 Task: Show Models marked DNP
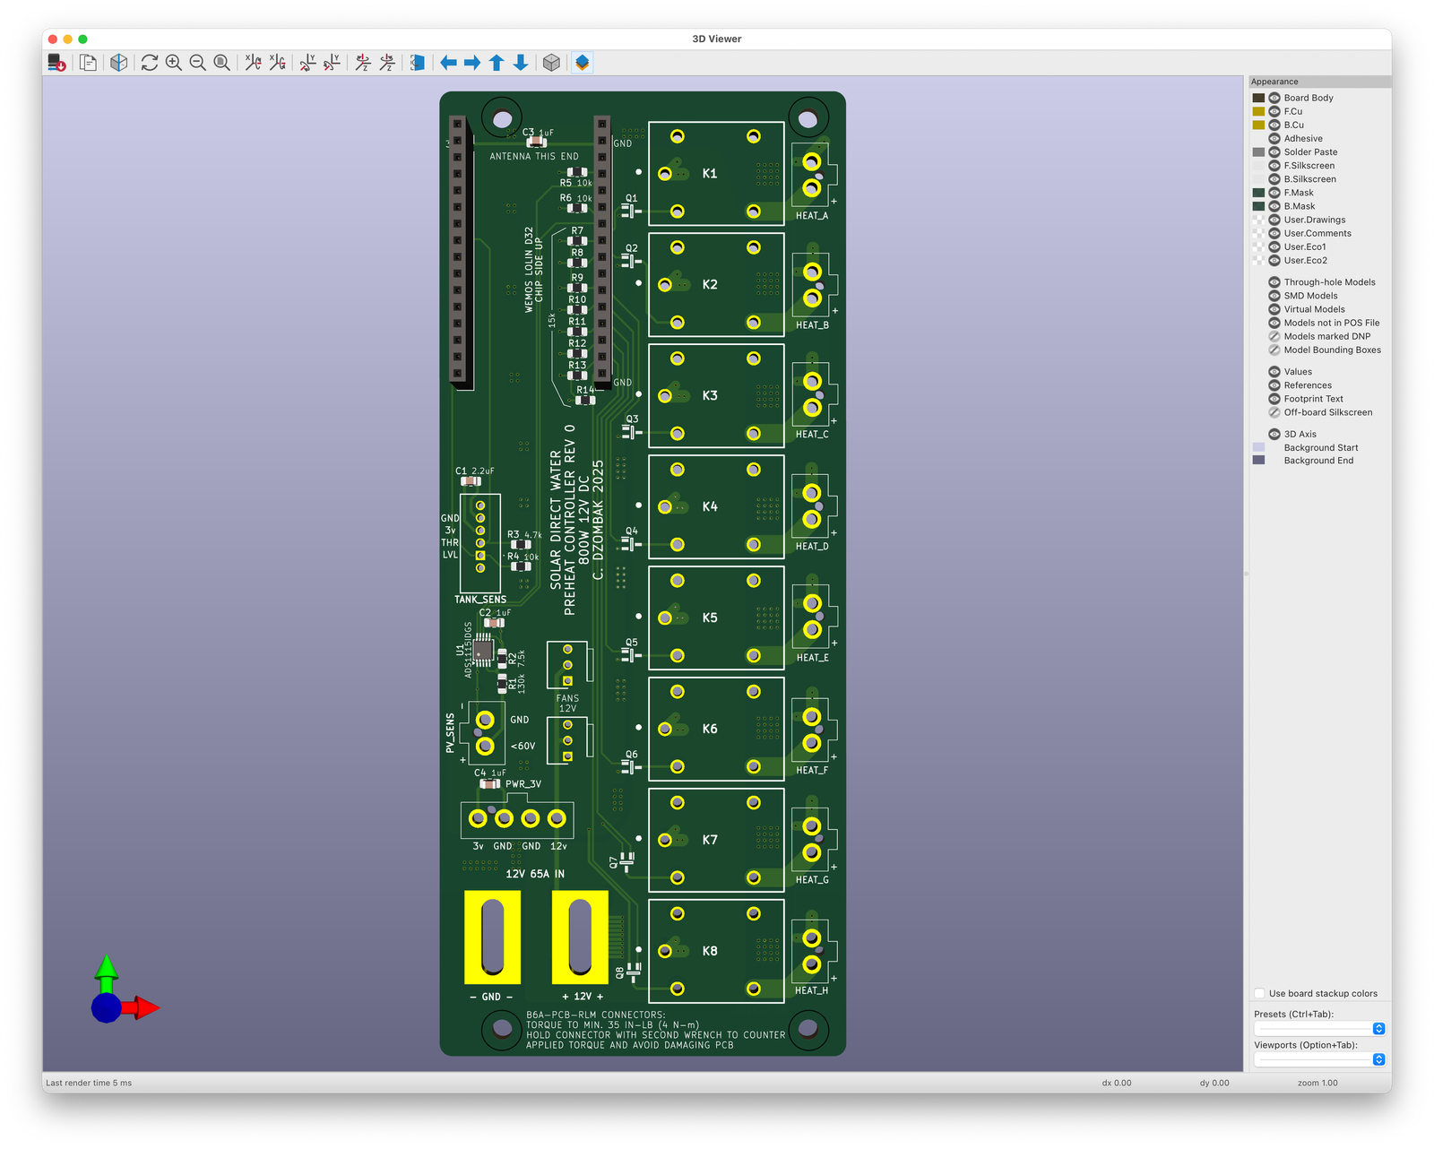pyautogui.click(x=1274, y=337)
